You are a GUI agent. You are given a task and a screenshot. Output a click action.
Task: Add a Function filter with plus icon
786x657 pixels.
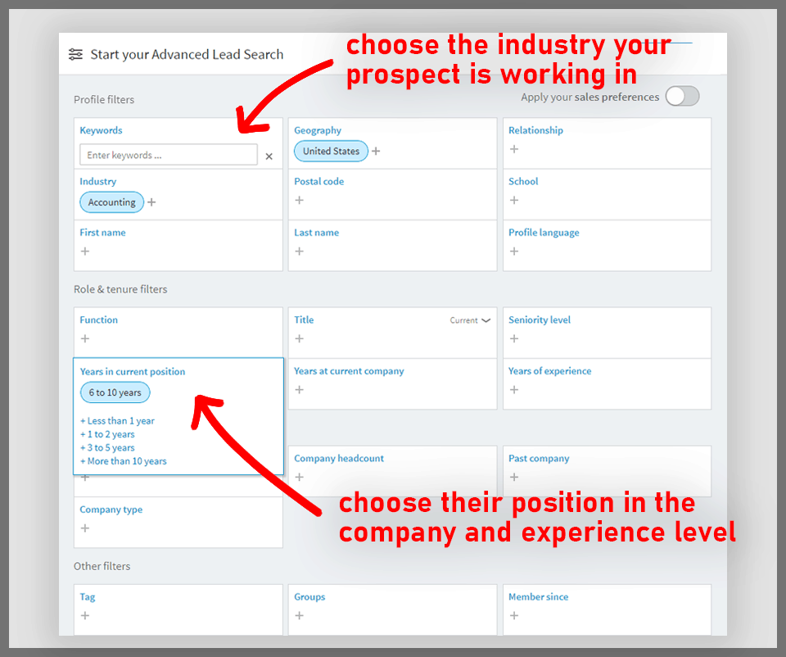click(x=84, y=338)
